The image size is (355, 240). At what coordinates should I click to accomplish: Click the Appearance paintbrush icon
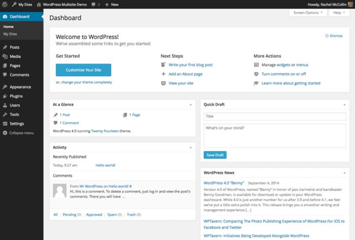tap(5, 87)
